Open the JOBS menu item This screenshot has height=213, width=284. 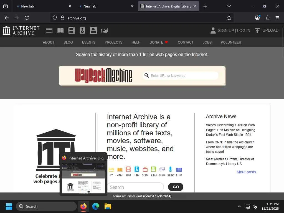[x=207, y=42]
